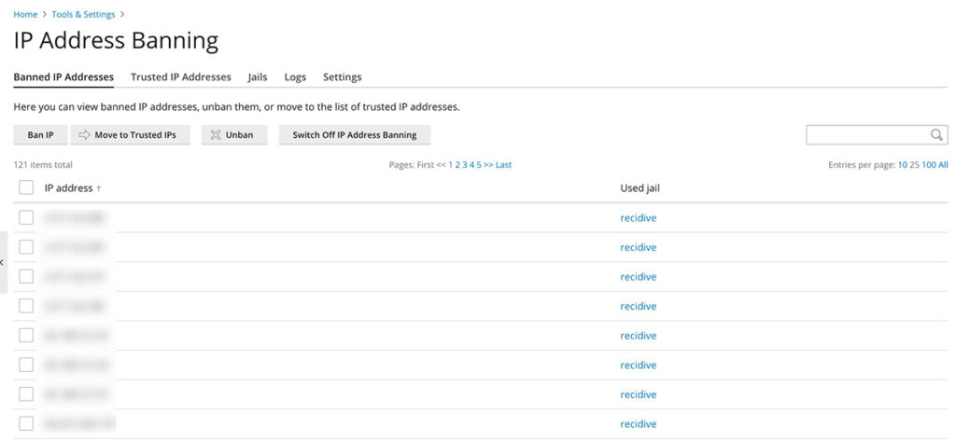
Task: Open the Trusted IP Addresses tab
Action: pyautogui.click(x=180, y=77)
